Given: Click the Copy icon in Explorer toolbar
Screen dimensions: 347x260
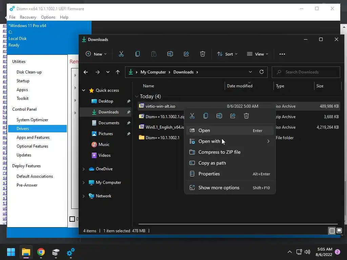Looking at the screenshot, I should [138, 54].
